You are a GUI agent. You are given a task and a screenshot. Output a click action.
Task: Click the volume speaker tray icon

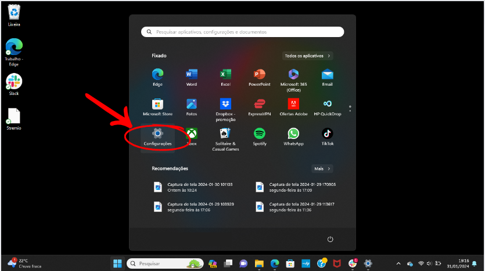coord(429,263)
